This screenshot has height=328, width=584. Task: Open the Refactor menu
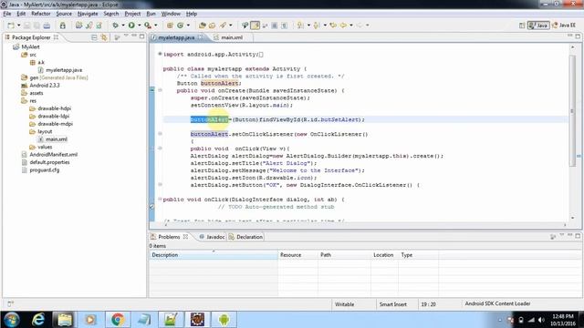click(x=40, y=14)
